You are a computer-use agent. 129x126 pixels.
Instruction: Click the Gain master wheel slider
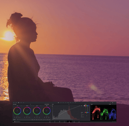[x=37, y=116]
